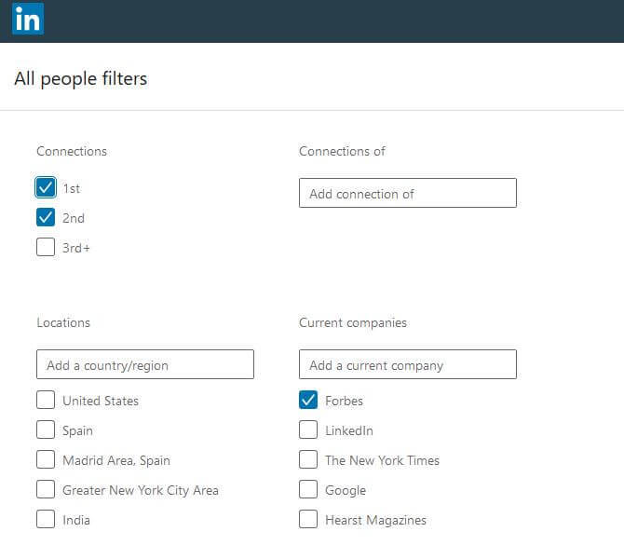The image size is (624, 559).
Task: Enable the 3rd+ connections checkbox
Action: point(46,247)
